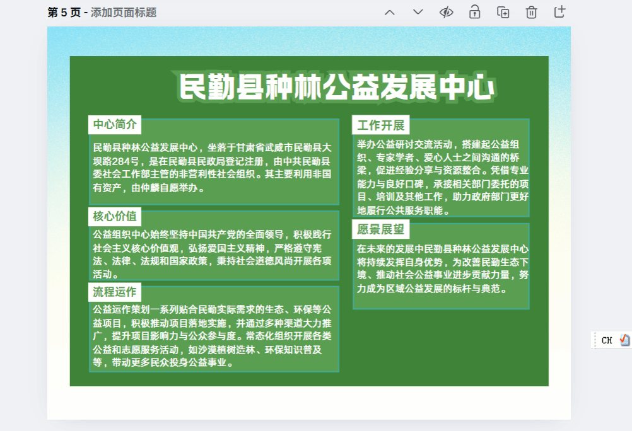Move page 5 up with the arrow
The height and width of the screenshot is (431, 632).
click(x=390, y=12)
